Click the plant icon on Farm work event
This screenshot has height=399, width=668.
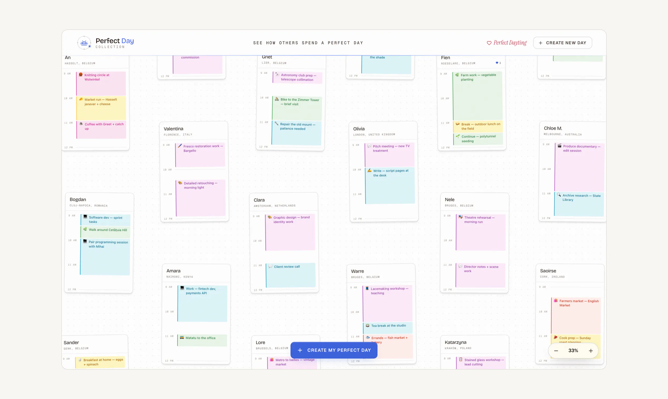457,75
